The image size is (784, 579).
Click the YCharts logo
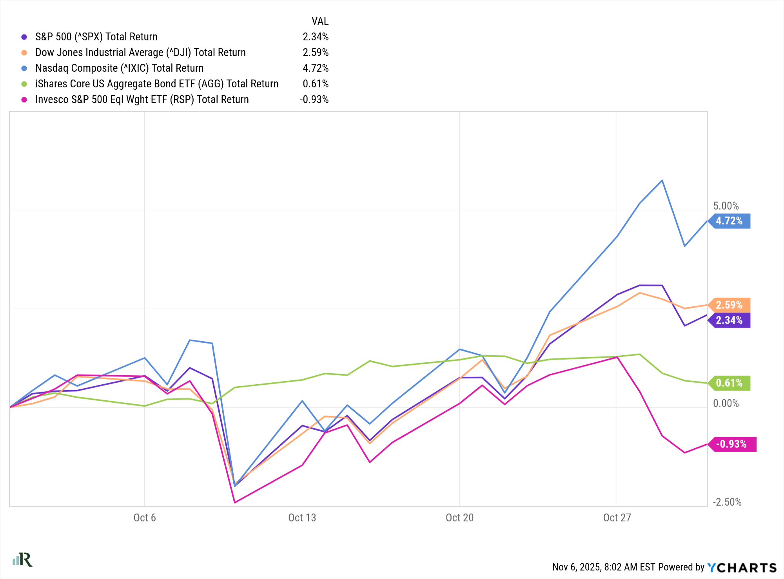click(x=742, y=568)
